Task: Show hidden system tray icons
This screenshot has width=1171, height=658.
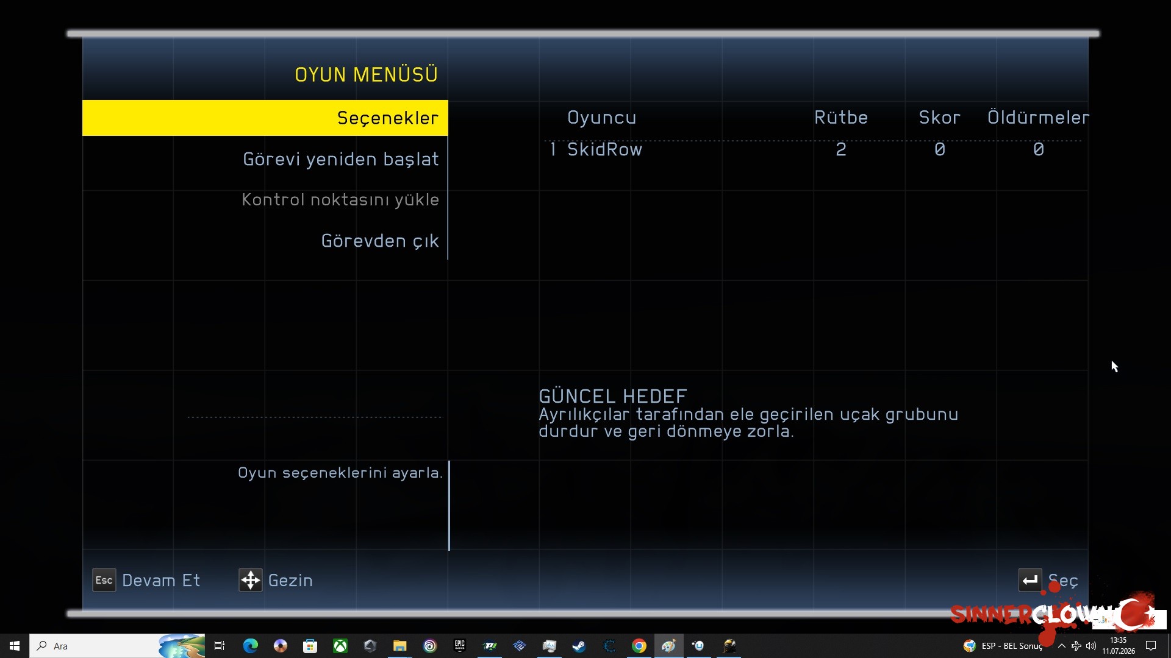Action: [x=1062, y=646]
